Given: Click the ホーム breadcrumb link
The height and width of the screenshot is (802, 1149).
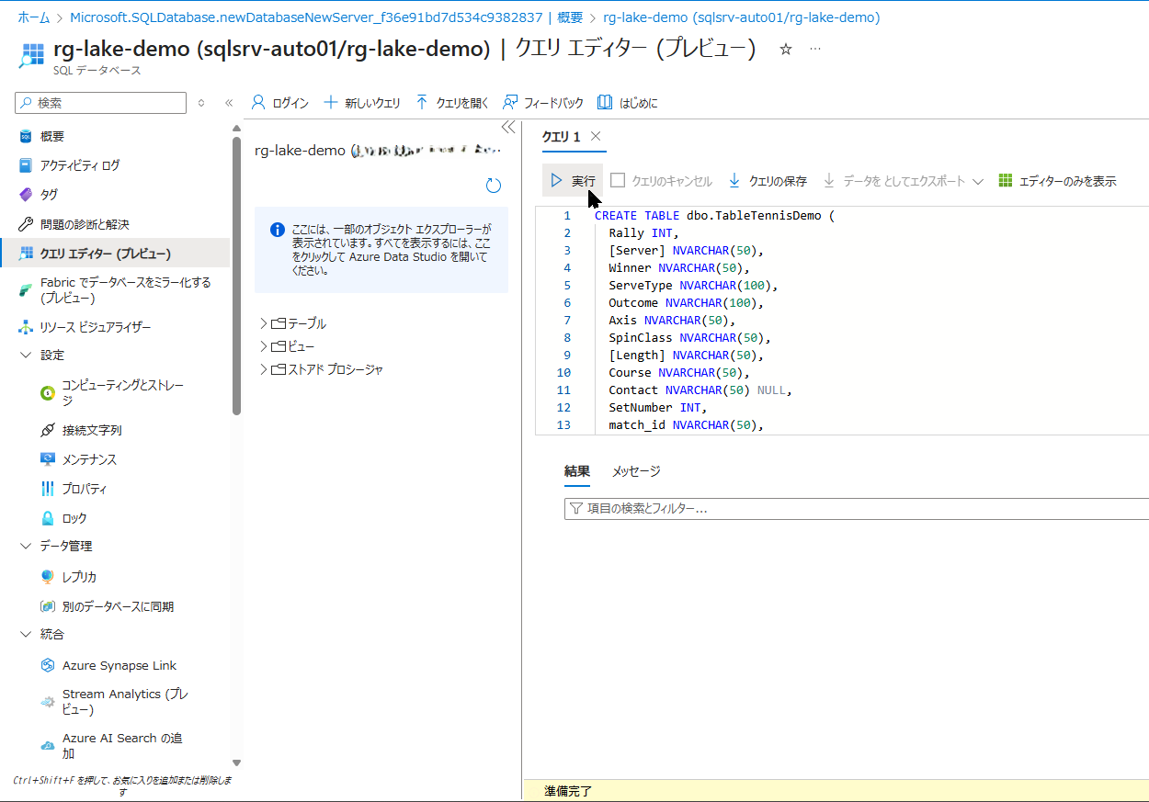Looking at the screenshot, I should pos(34,17).
